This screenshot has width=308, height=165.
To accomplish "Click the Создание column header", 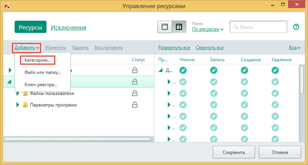I will coord(251,60).
